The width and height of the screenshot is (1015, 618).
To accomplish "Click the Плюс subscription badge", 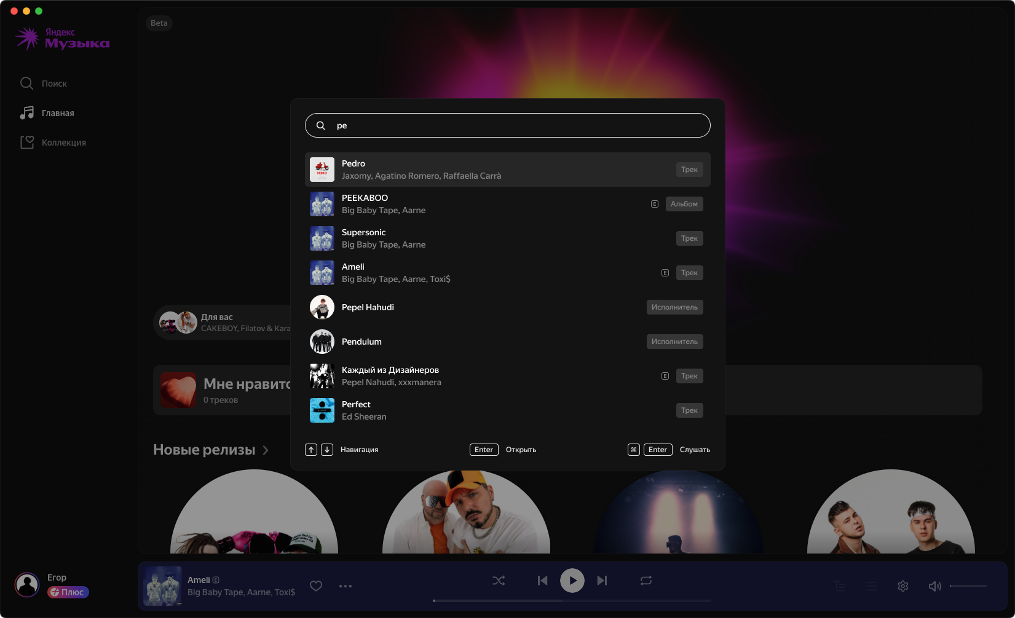I will [x=68, y=592].
